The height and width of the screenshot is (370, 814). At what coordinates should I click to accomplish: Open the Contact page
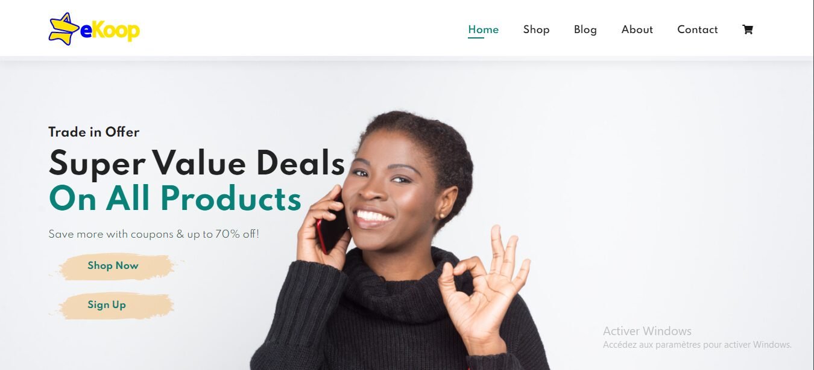tap(697, 29)
